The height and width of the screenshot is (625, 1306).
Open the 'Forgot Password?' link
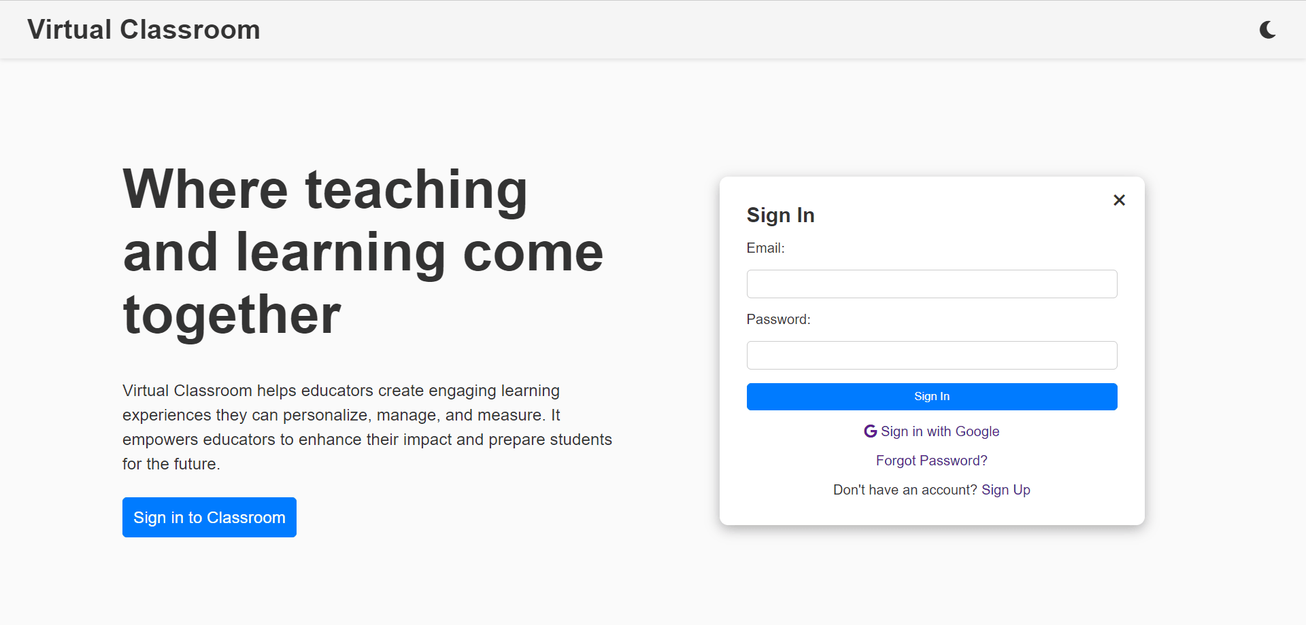pos(931,461)
